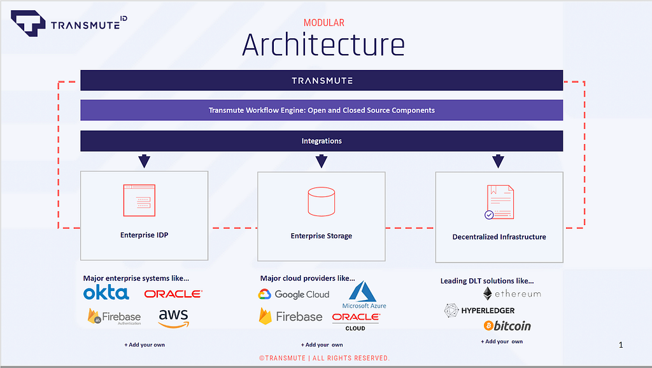Click the Enterprise Storage label
652x368 pixels.
[322, 236]
